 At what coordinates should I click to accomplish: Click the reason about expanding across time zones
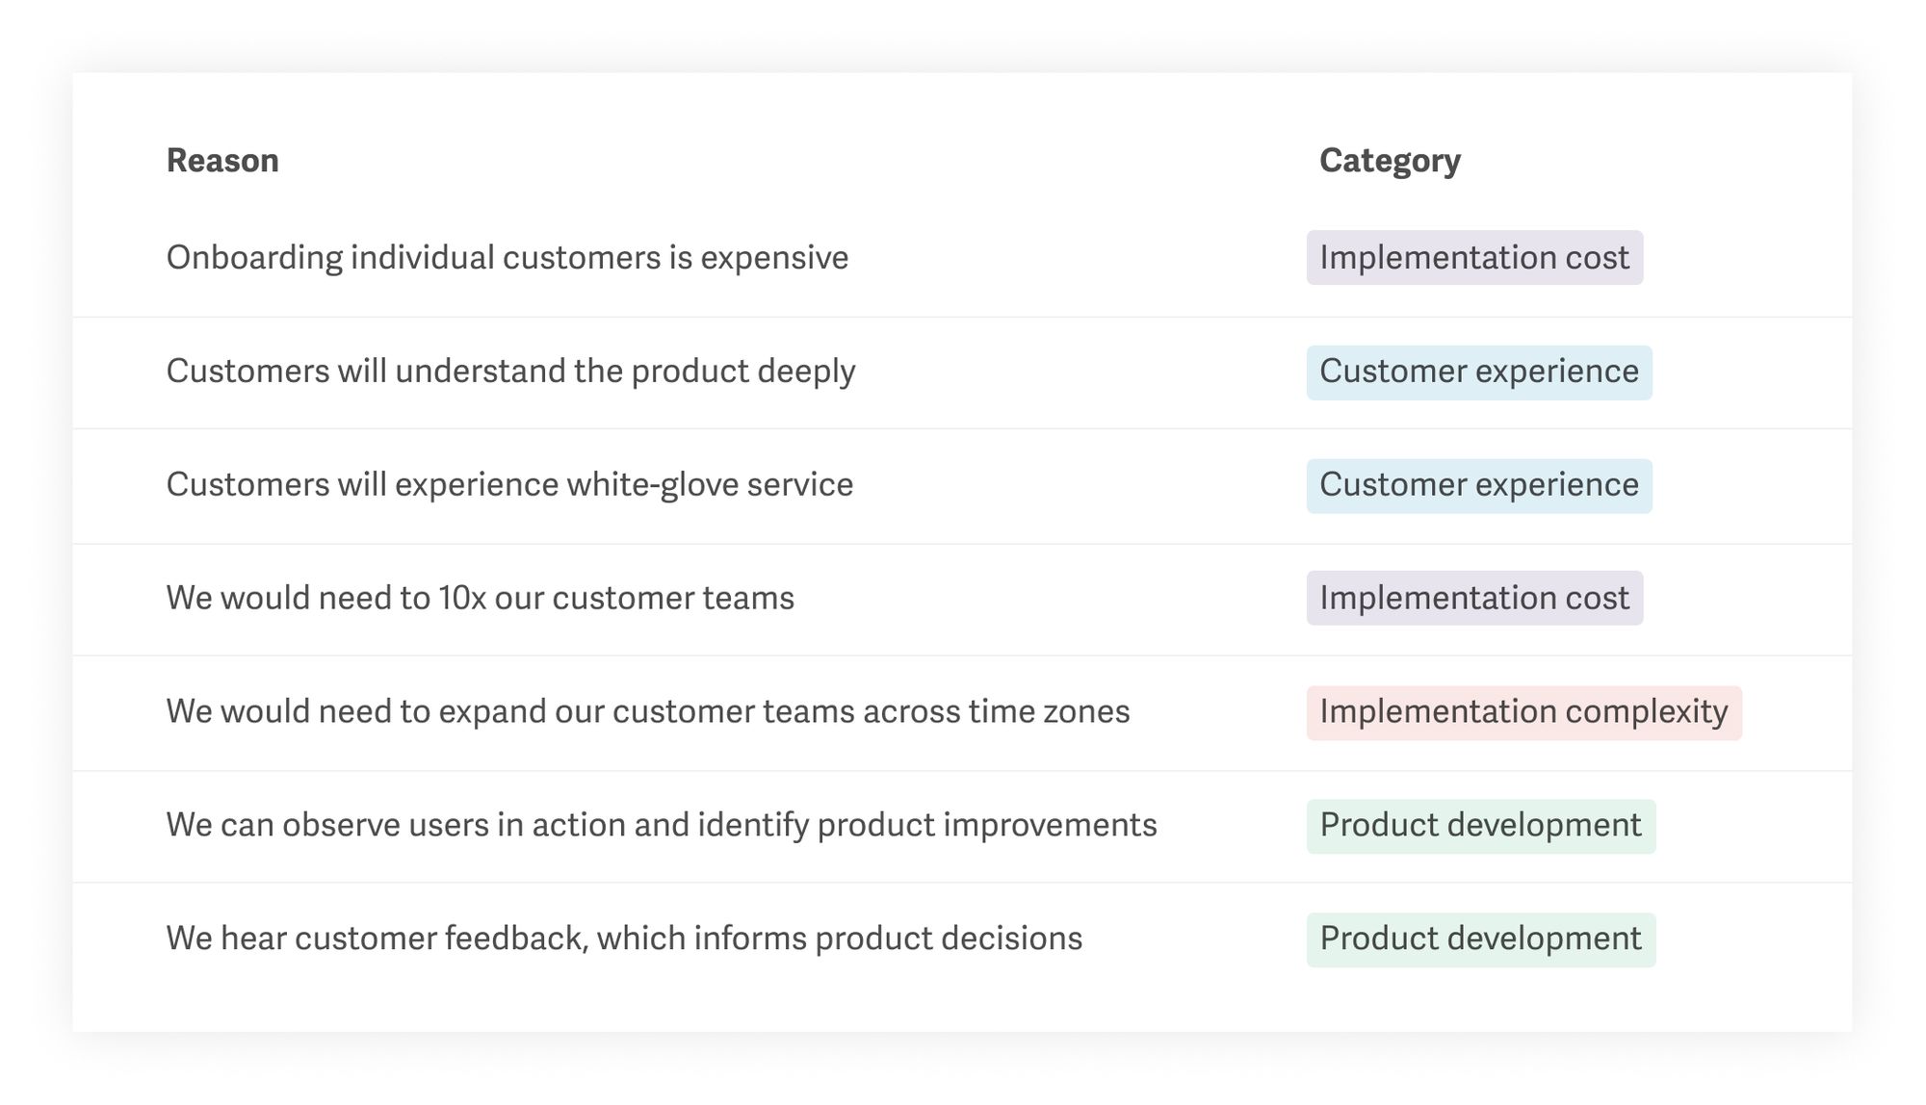[x=647, y=712]
